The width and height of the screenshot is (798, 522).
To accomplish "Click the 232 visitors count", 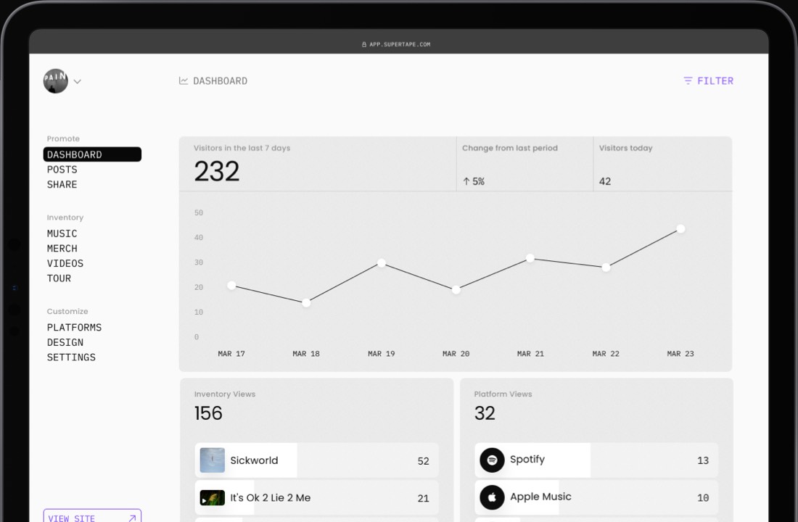I will pyautogui.click(x=217, y=171).
